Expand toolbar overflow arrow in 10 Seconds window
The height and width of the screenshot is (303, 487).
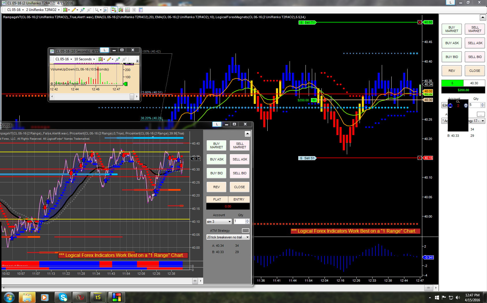tap(138, 61)
